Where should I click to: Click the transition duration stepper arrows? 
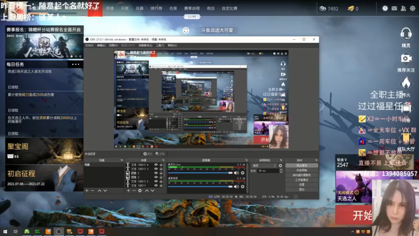[281, 171]
